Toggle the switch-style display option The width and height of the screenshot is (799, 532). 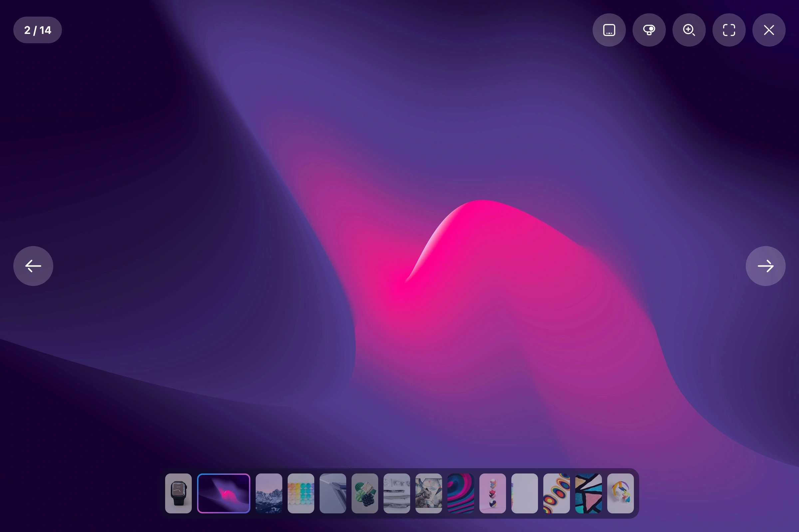(x=649, y=30)
